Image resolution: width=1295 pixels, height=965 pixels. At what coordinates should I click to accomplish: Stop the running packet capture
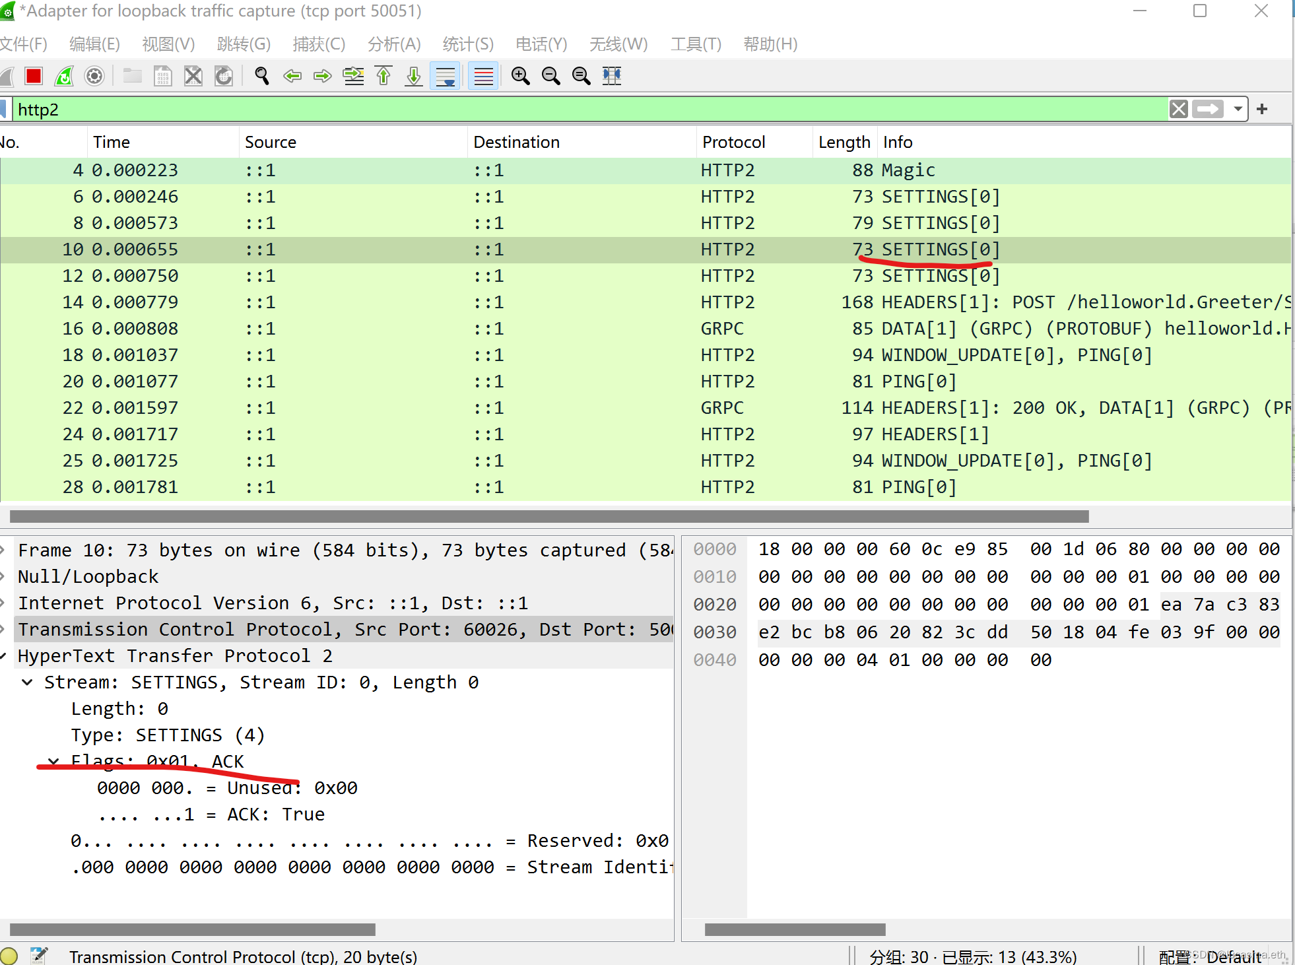(x=34, y=76)
